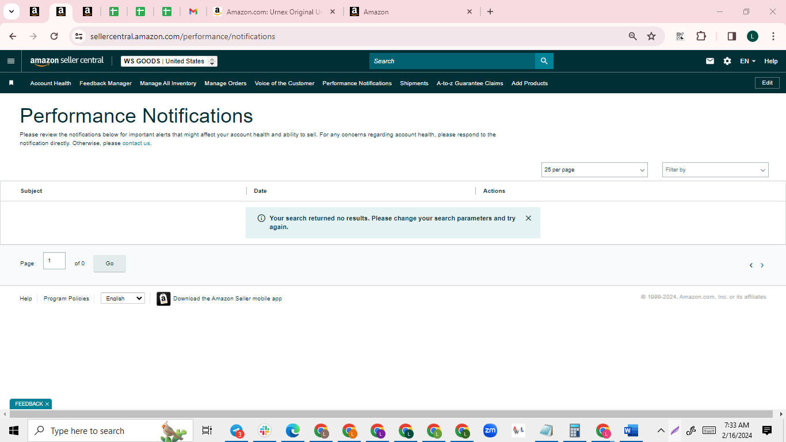This screenshot has height=442, width=786.
Task: Toggle the browser side panel
Action: click(732, 36)
